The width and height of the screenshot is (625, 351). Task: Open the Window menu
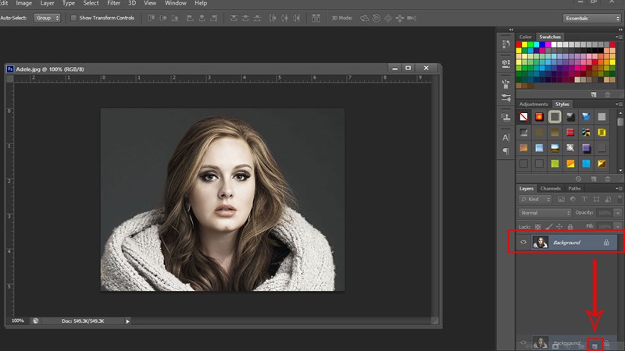click(175, 3)
